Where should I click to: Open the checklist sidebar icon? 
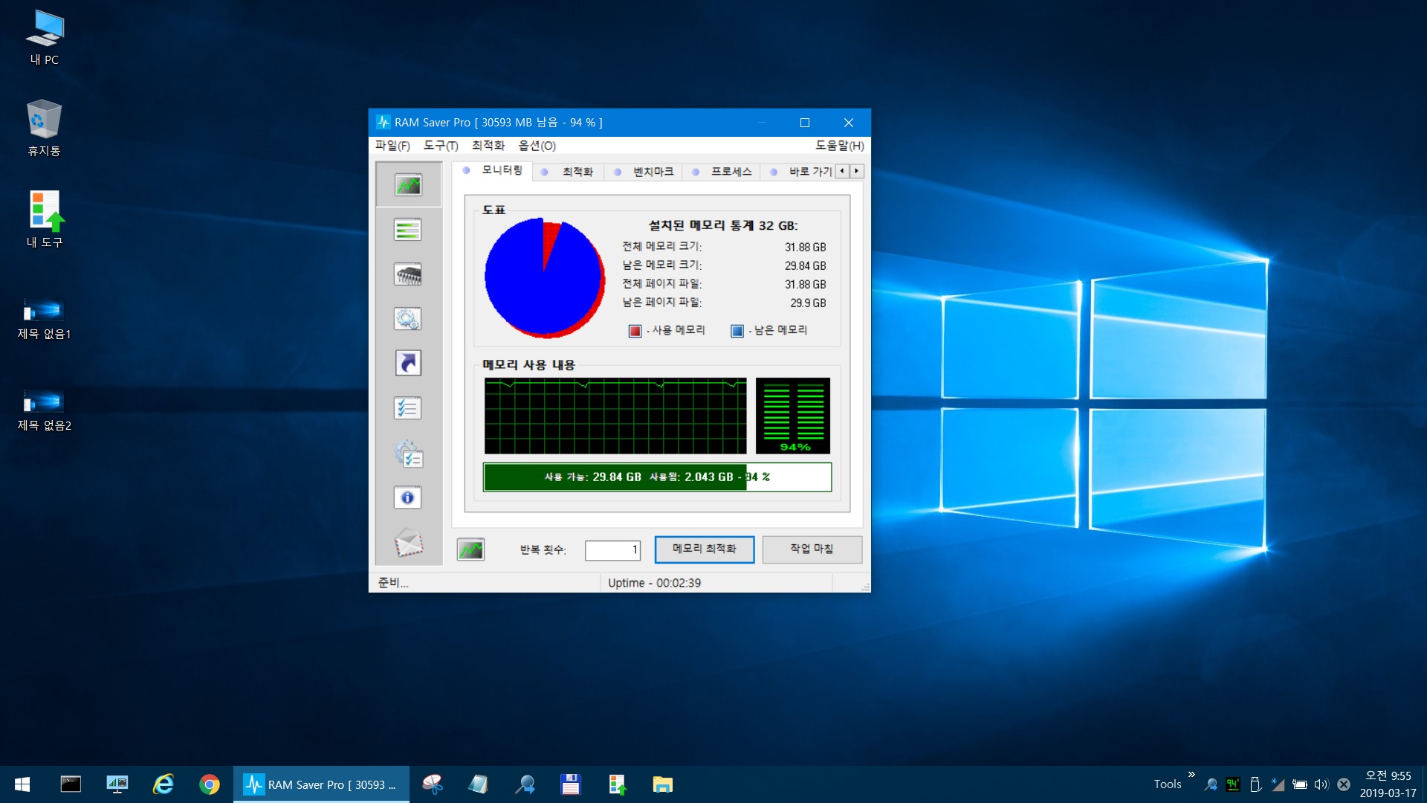(408, 408)
